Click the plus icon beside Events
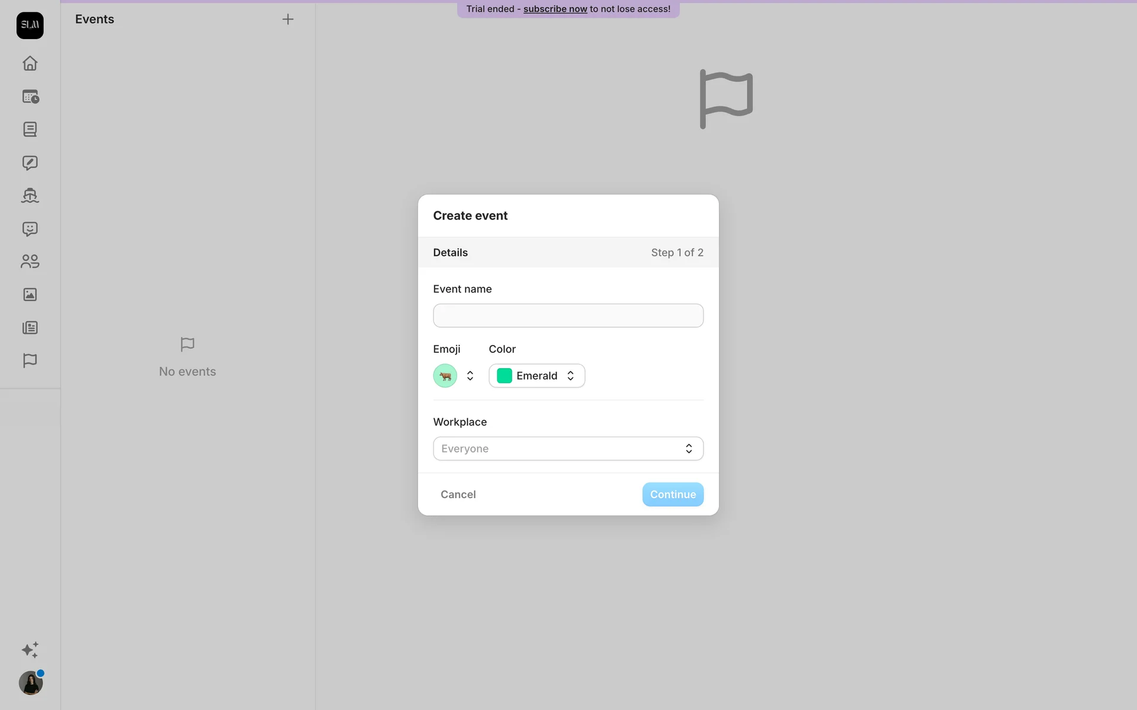The height and width of the screenshot is (710, 1137). (x=288, y=20)
